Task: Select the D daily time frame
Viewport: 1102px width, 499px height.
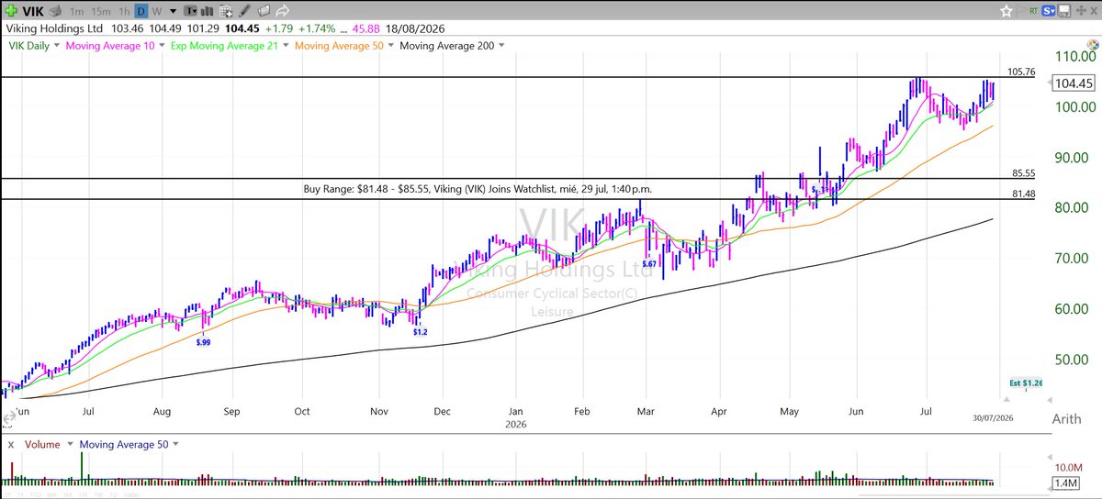Action: coord(141,11)
